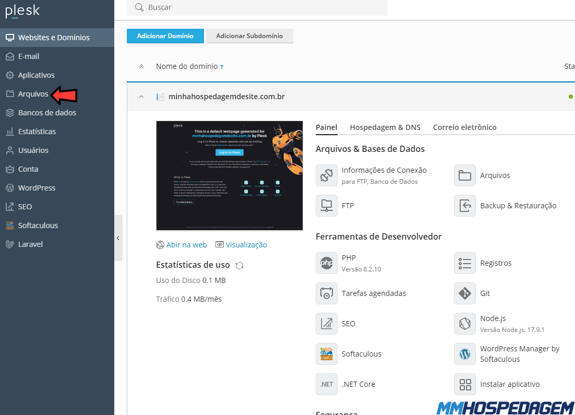
Task: Click the E-mail envelope icon in sidebar
Action: 10,56
